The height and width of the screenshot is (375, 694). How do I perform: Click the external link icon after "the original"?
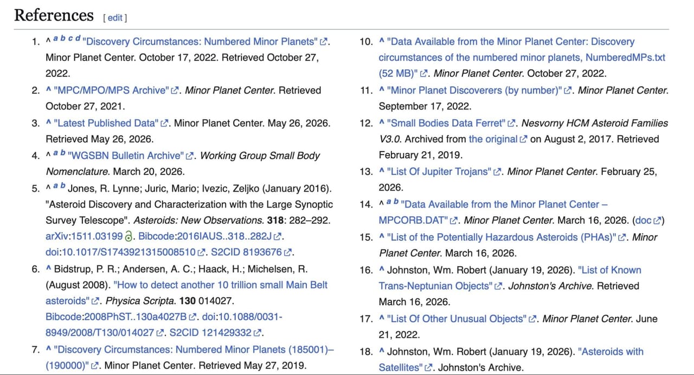(x=523, y=139)
